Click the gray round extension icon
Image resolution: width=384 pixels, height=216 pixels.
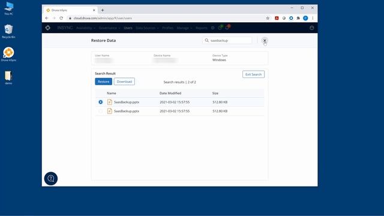pyautogui.click(x=284, y=18)
